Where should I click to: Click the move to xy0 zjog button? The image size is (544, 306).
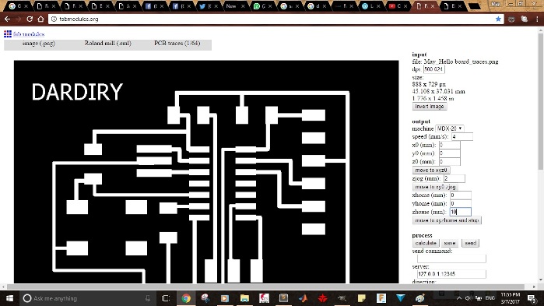point(435,187)
